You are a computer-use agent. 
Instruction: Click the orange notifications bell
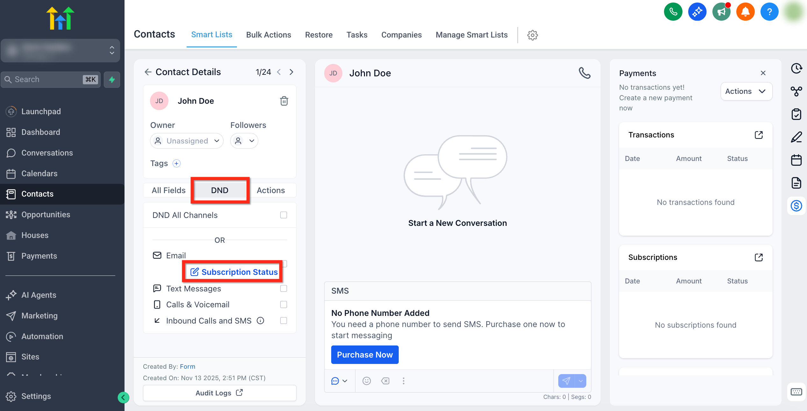click(x=745, y=12)
